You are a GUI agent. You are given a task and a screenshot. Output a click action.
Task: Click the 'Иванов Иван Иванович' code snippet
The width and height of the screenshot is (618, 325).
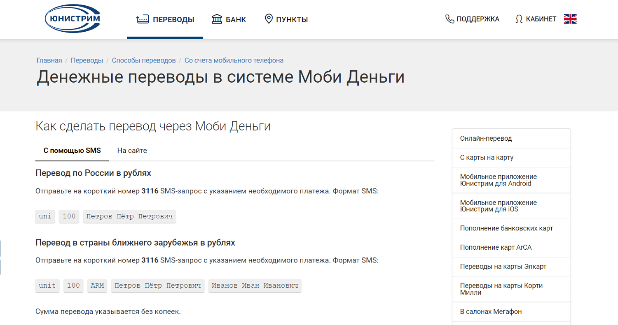[255, 286]
